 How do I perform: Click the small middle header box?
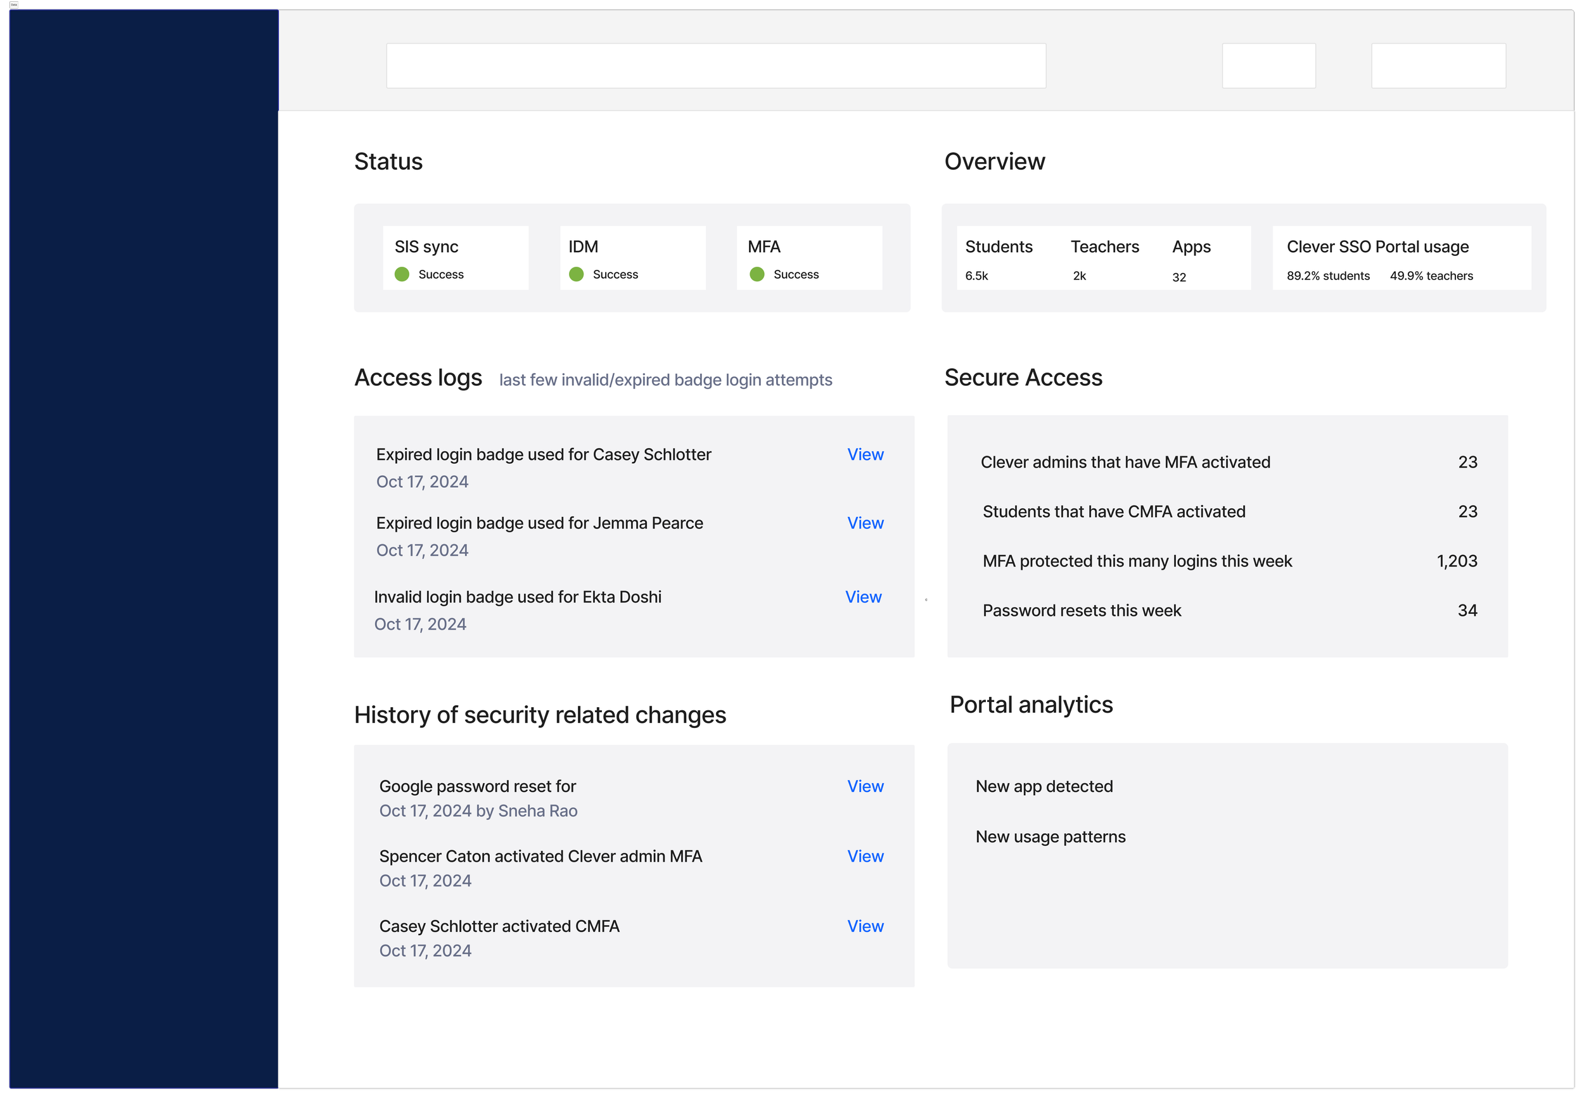click(x=1268, y=66)
